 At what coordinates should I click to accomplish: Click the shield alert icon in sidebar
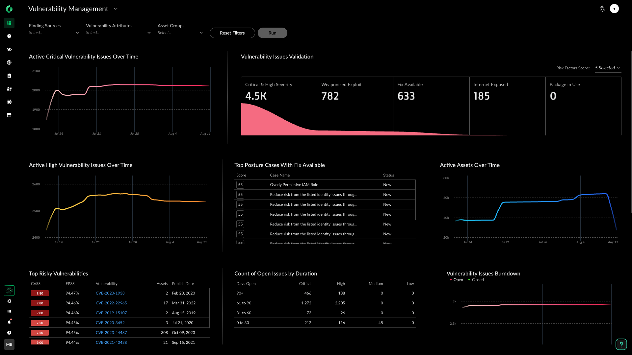pyautogui.click(x=9, y=36)
